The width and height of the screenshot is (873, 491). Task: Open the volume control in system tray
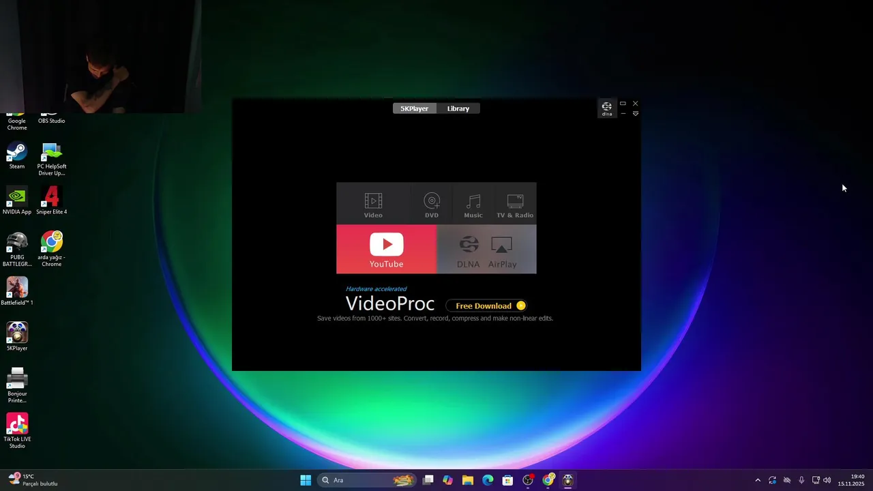(x=827, y=480)
